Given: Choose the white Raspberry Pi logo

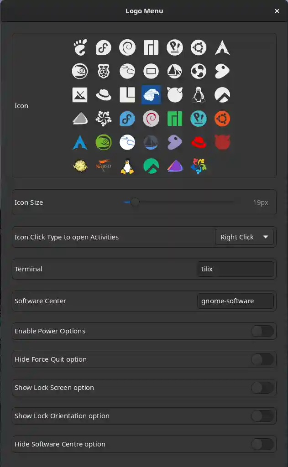Looking at the screenshot, I should click(104, 71).
